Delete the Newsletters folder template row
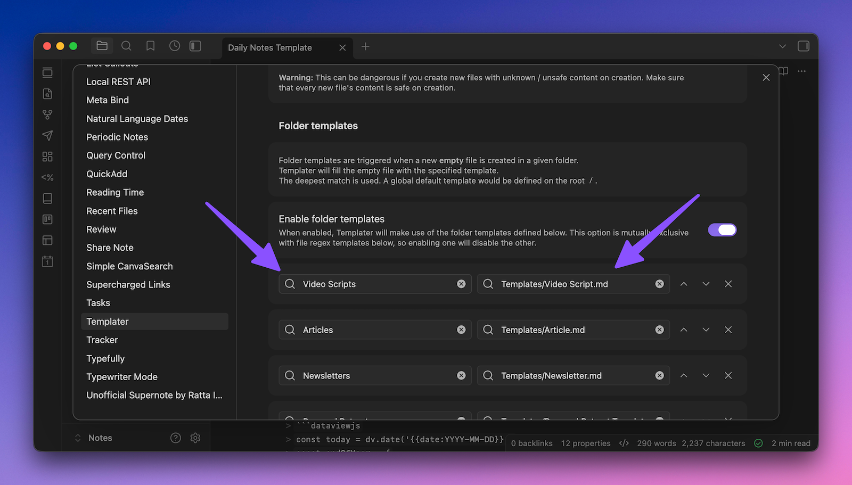Screen dimensions: 852x485 click(728, 376)
